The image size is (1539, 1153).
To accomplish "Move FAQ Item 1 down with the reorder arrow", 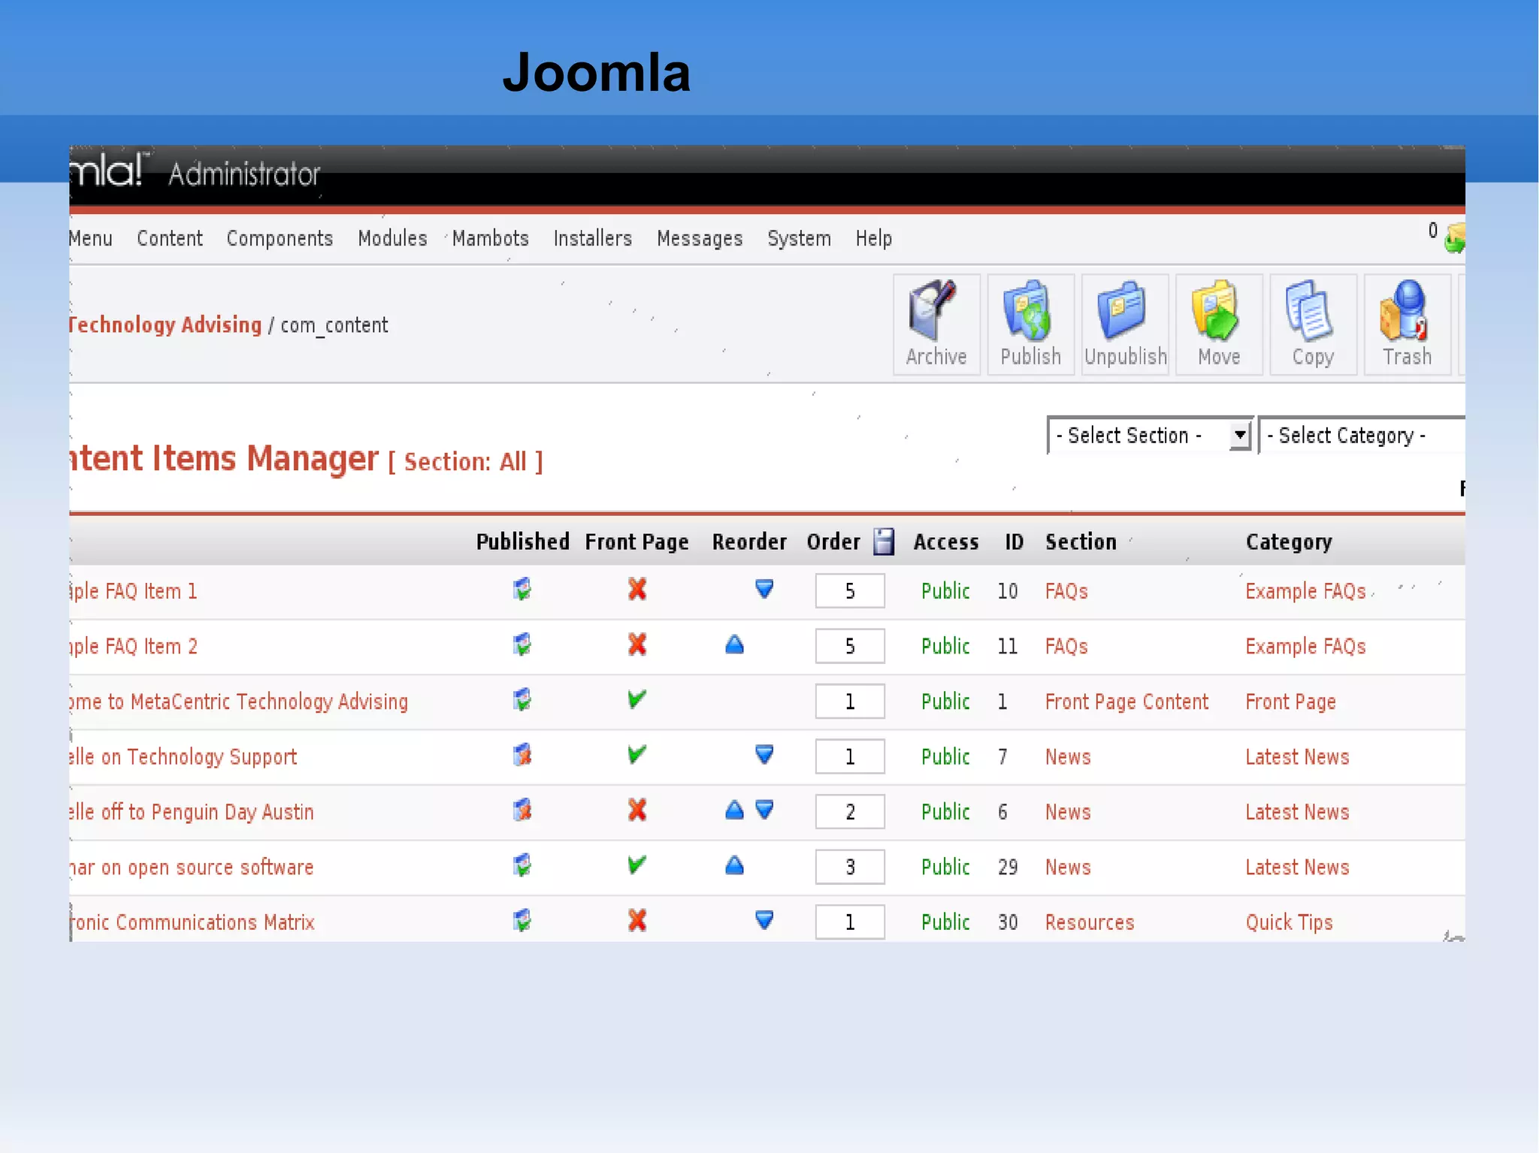I will click(x=764, y=589).
